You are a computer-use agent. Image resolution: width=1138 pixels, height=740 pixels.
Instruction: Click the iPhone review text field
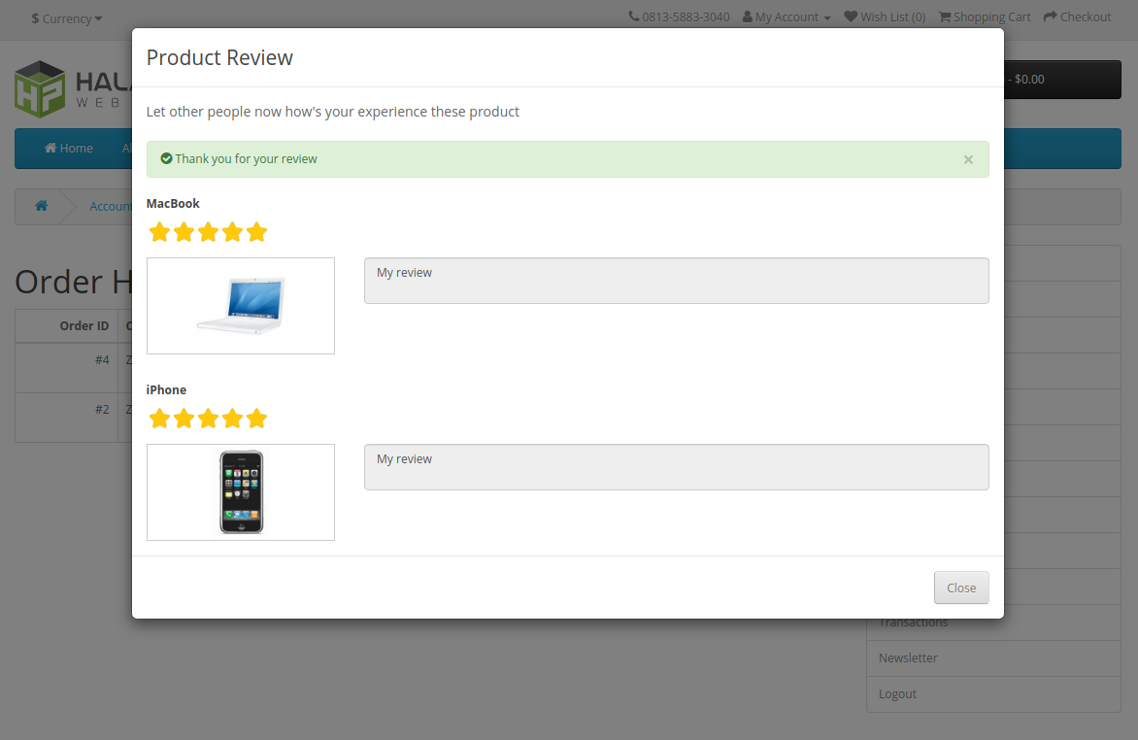coord(676,467)
